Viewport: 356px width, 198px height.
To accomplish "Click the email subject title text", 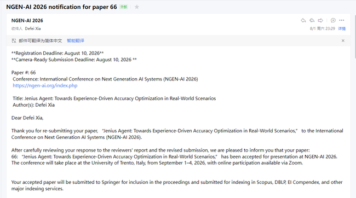I will (x=61, y=7).
